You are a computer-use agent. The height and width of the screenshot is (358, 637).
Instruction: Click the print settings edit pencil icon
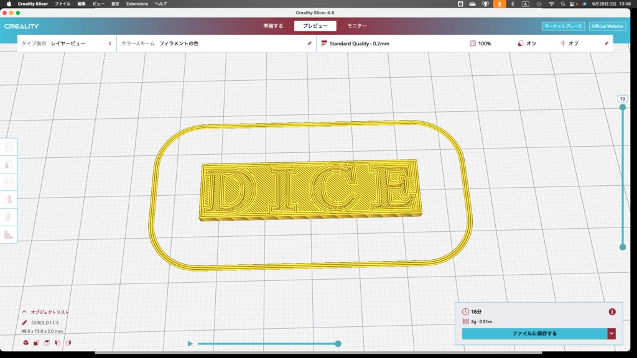tap(607, 44)
